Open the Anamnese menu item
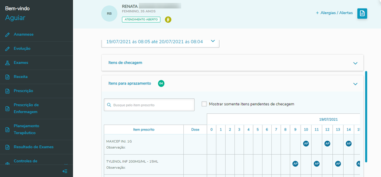 click(24, 35)
